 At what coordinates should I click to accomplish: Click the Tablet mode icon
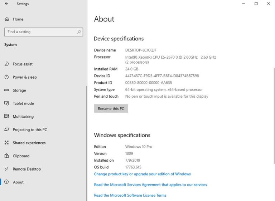(6, 103)
